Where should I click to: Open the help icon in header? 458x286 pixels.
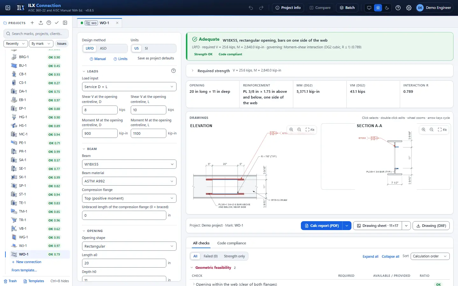[398, 8]
